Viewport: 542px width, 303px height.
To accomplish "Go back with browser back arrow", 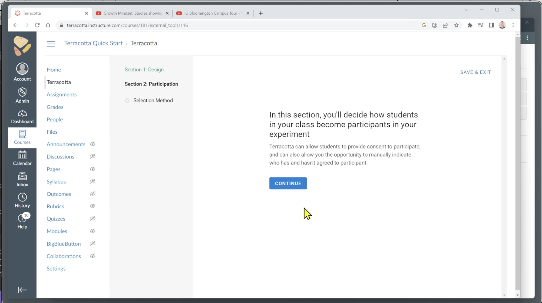I will click(x=15, y=25).
